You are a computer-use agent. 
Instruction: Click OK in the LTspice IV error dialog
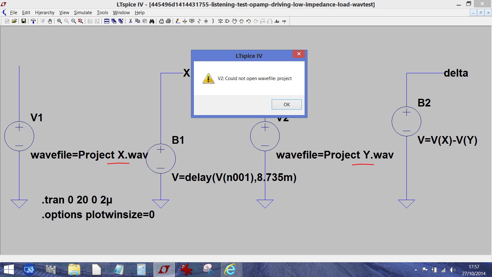286,104
